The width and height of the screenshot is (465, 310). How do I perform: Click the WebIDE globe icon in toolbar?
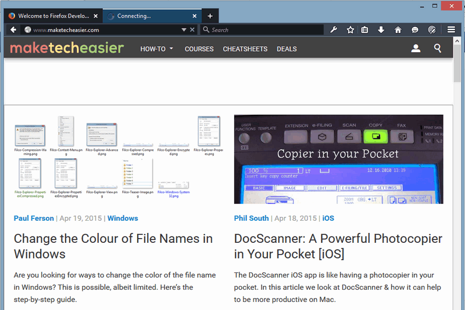(x=432, y=30)
